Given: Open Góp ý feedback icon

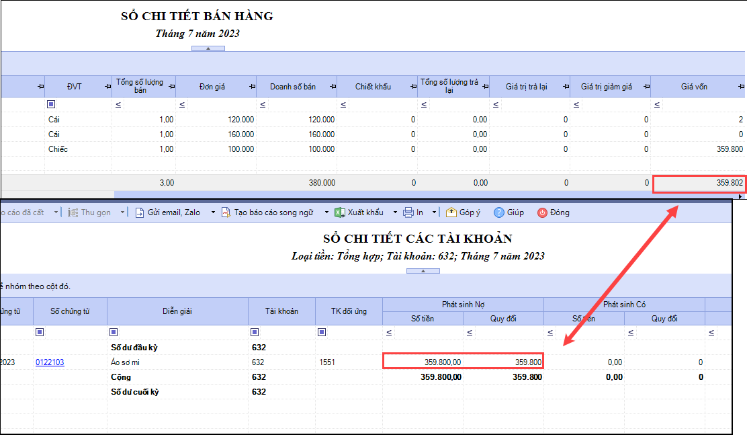Looking at the screenshot, I should 451,212.
